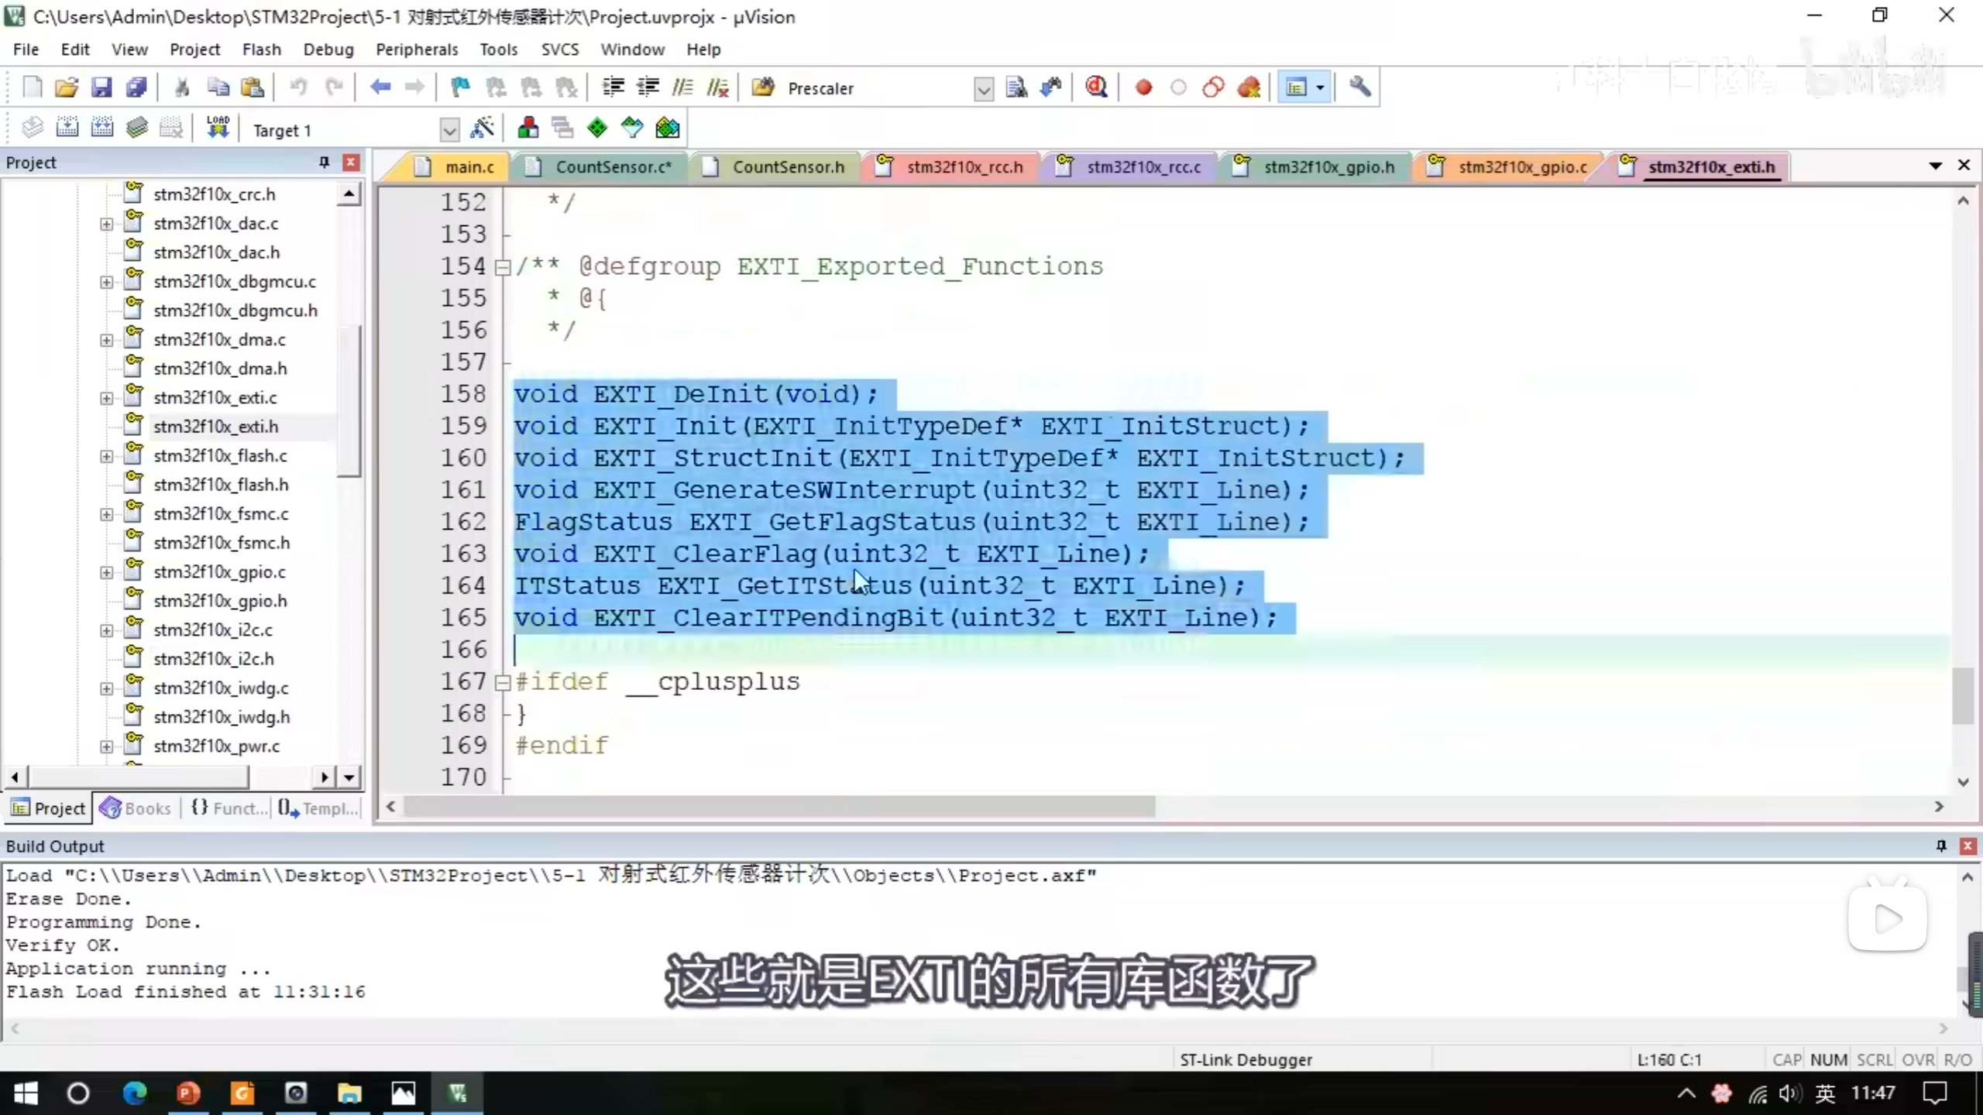1983x1115 pixels.
Task: Open Options for Target magic wand icon
Action: coord(482,128)
